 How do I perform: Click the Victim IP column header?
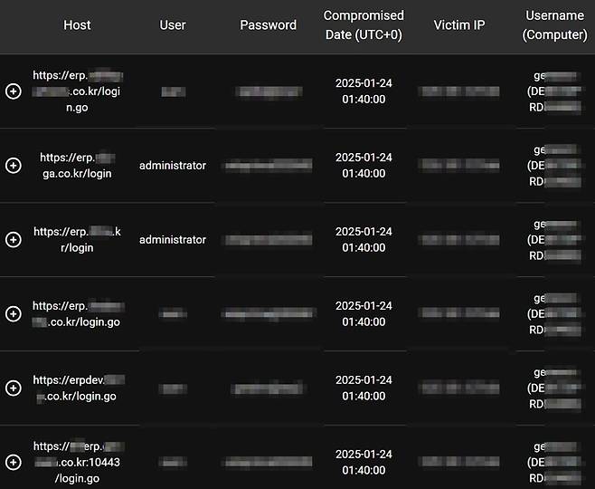[458, 25]
